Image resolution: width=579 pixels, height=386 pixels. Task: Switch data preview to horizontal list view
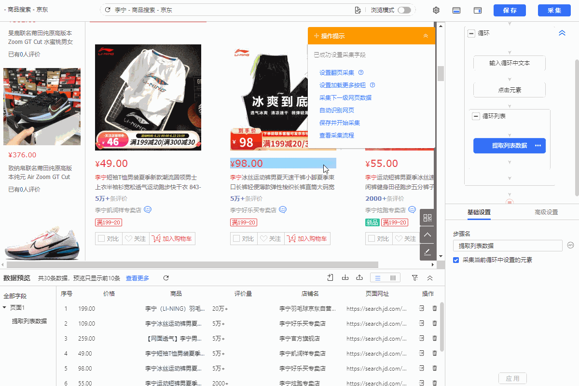click(378, 278)
